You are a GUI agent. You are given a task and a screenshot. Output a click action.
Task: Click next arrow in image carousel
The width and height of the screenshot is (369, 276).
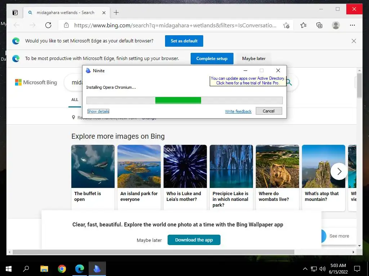(339, 171)
